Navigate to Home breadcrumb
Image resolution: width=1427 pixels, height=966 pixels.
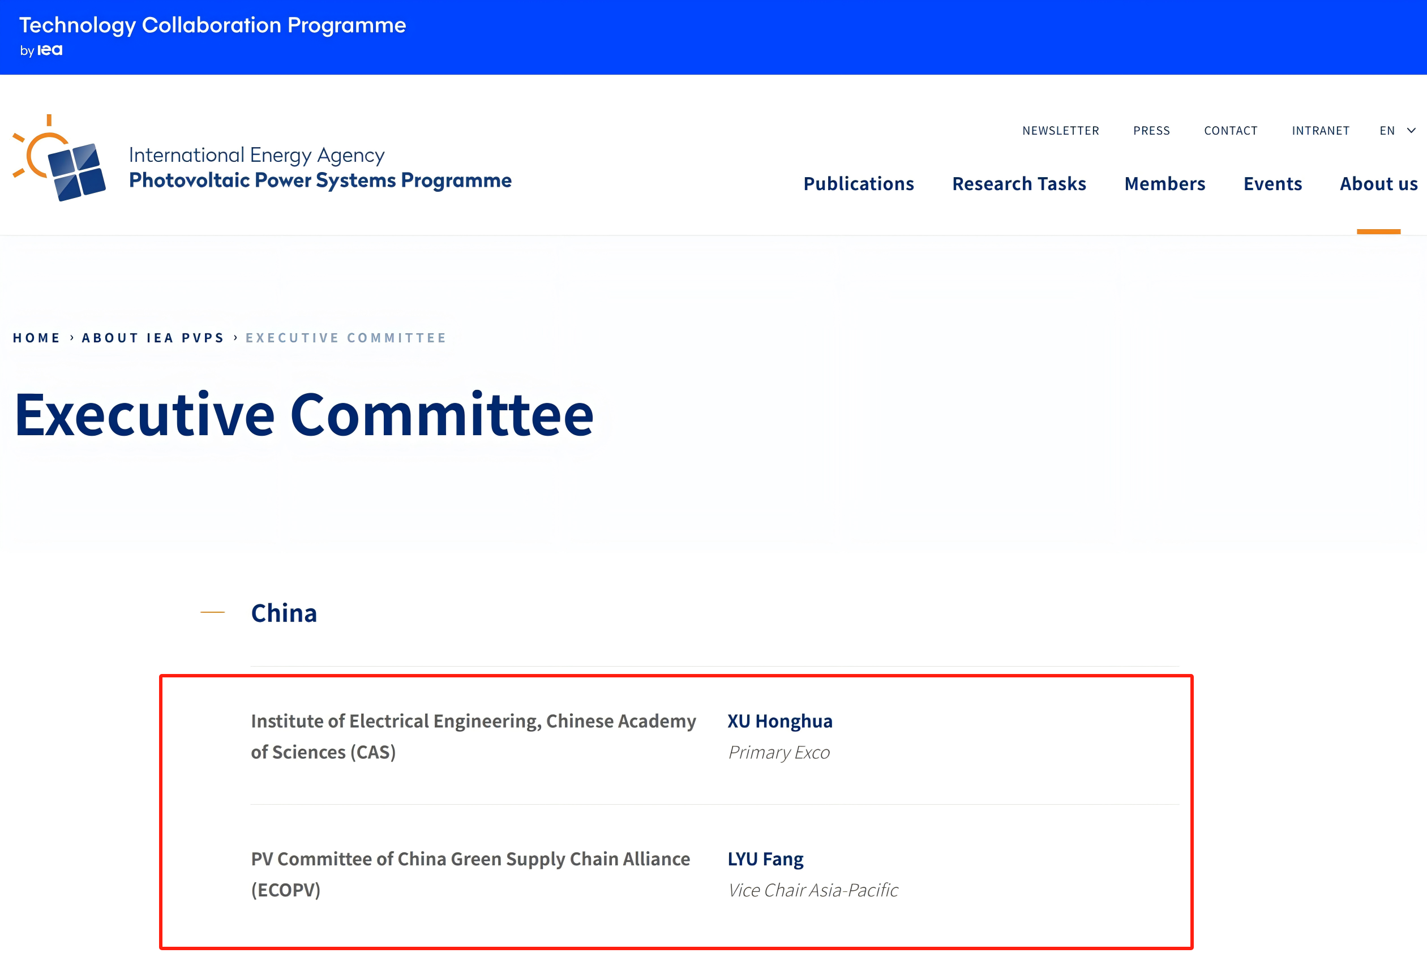point(36,338)
